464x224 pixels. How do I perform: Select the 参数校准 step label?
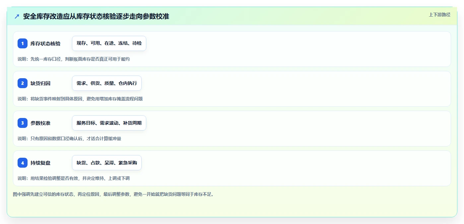[x=40, y=123]
